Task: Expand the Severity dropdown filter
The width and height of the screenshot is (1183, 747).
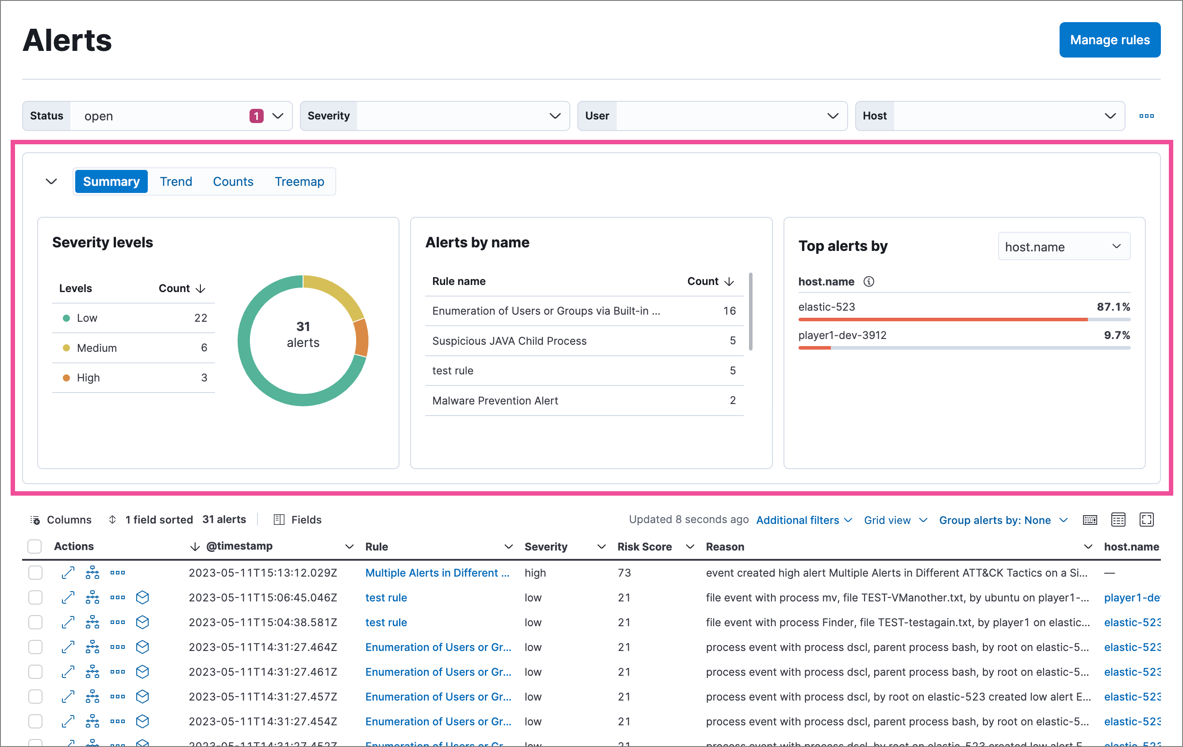Action: tap(556, 116)
